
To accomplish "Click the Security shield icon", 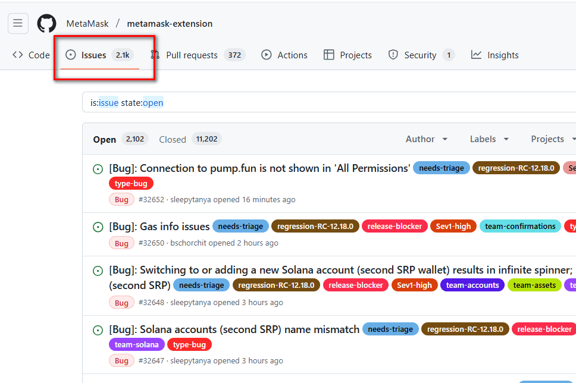I will click(x=393, y=55).
